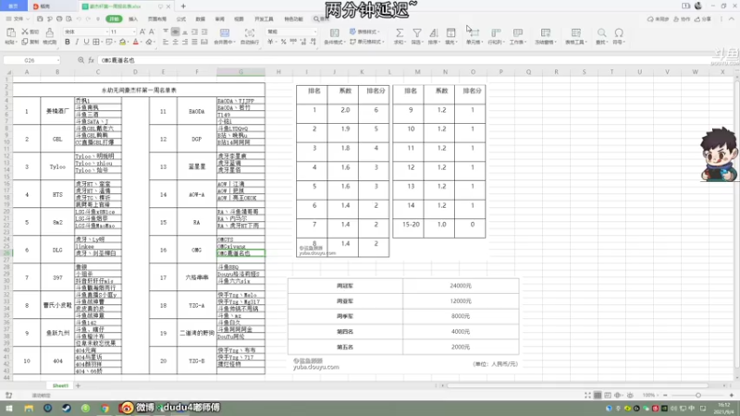Click the Auto Wrap text icon
This screenshot has height=416, width=740.
(x=250, y=32)
